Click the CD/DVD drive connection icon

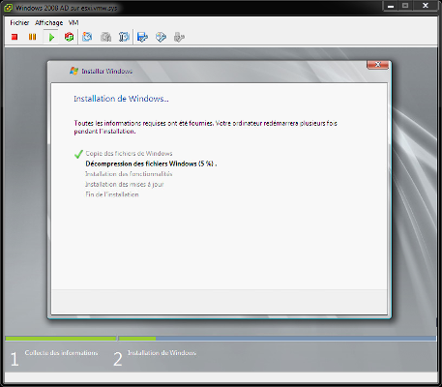pos(161,37)
